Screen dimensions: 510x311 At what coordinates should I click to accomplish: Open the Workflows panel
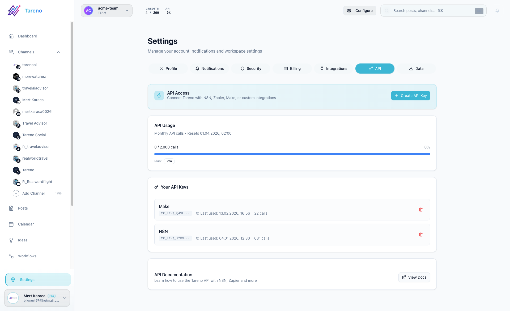click(x=27, y=256)
